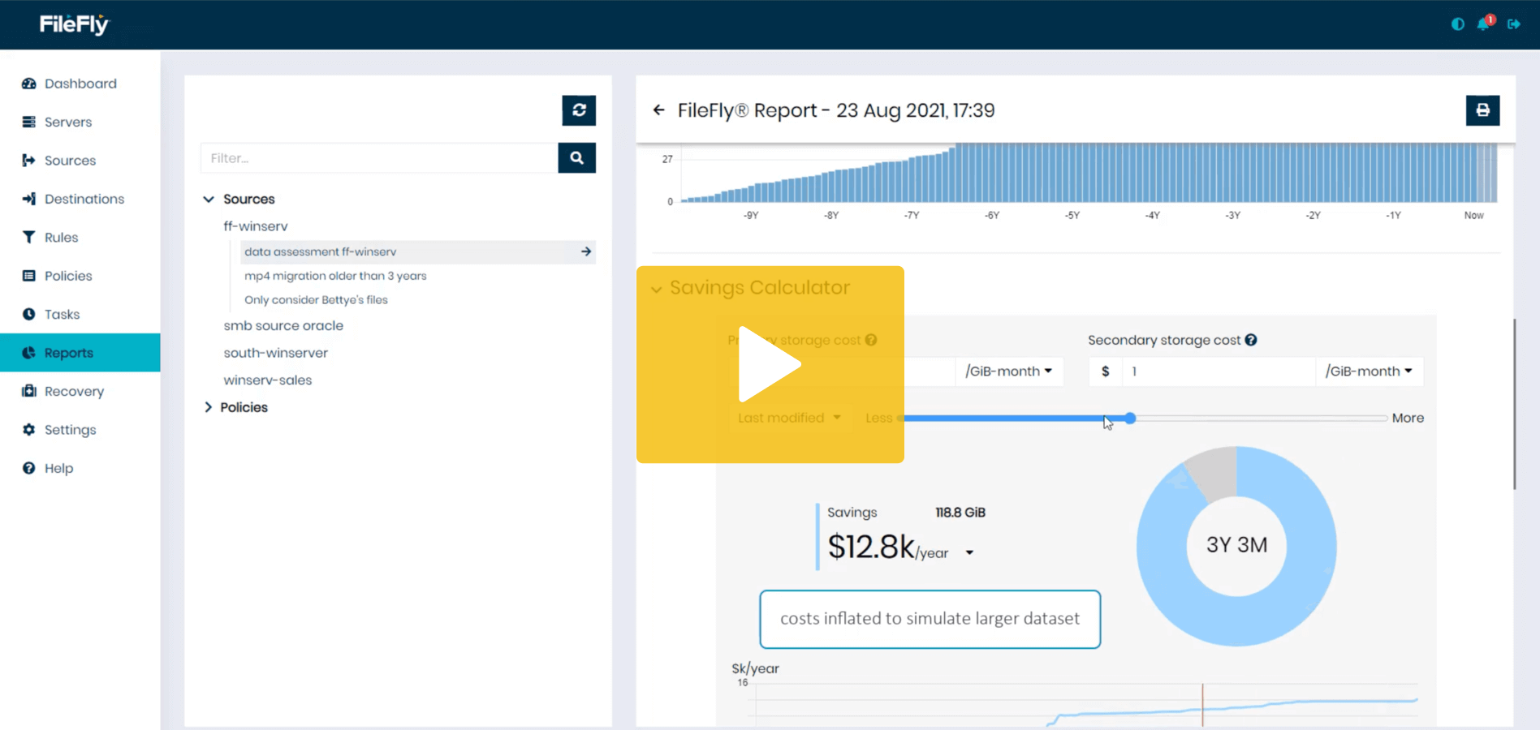
Task: Click the Reports pie chart icon
Action: click(x=29, y=353)
